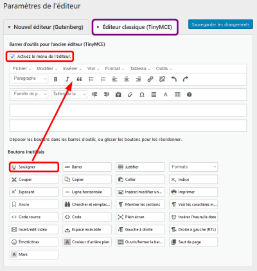The image size is (257, 271).
Task: Open the Tableau menu
Action: 140,69
